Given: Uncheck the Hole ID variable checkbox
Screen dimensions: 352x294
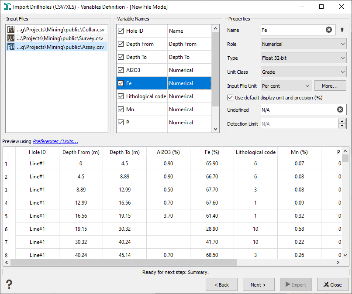Looking at the screenshot, I should (x=121, y=31).
